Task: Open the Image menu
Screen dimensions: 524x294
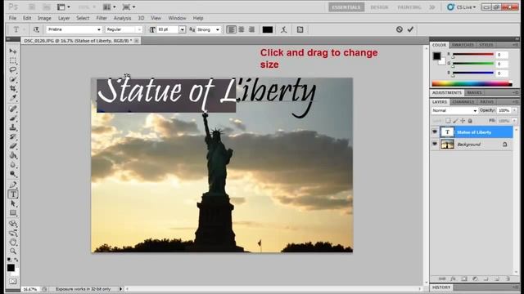Action: coord(44,18)
